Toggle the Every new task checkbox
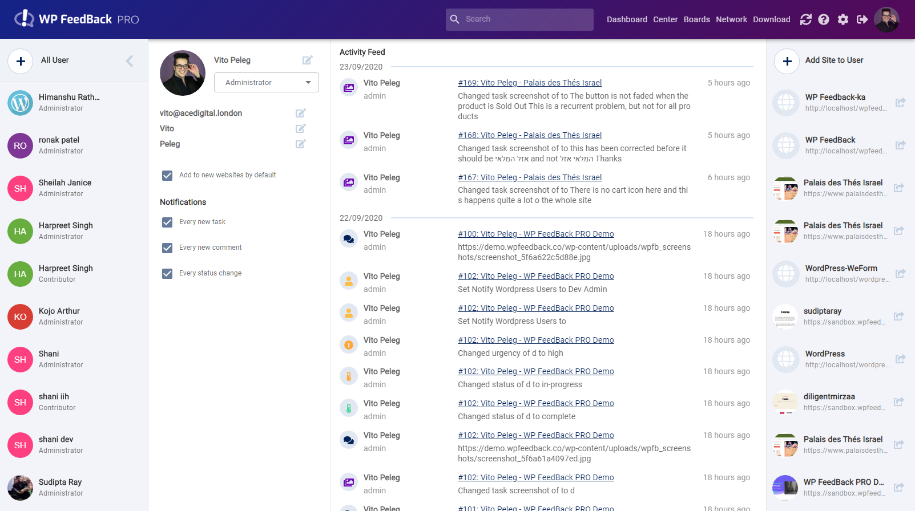915x511 pixels. [167, 222]
